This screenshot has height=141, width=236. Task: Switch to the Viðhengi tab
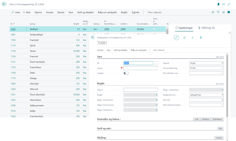206,28
